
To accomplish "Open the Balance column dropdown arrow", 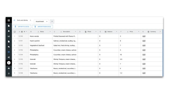I will pos(116,32).
